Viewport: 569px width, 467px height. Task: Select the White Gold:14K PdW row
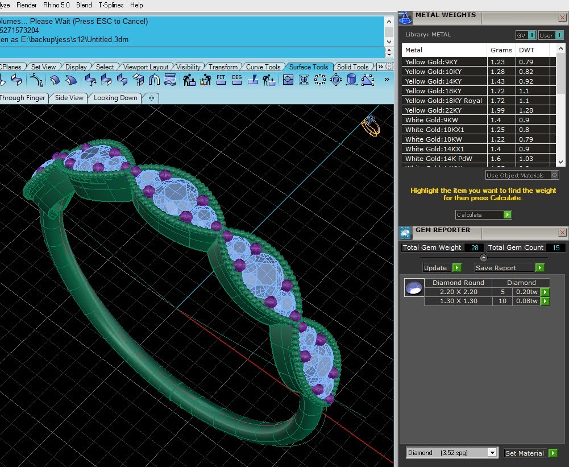479,159
